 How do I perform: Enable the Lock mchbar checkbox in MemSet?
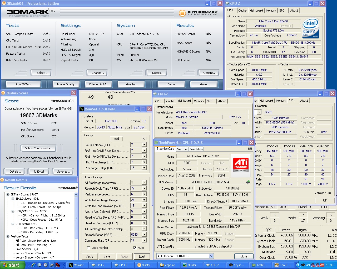click(x=88, y=248)
